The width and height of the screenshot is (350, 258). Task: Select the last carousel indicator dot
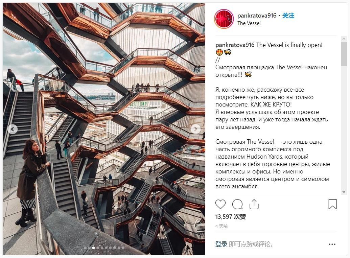tap(123, 248)
